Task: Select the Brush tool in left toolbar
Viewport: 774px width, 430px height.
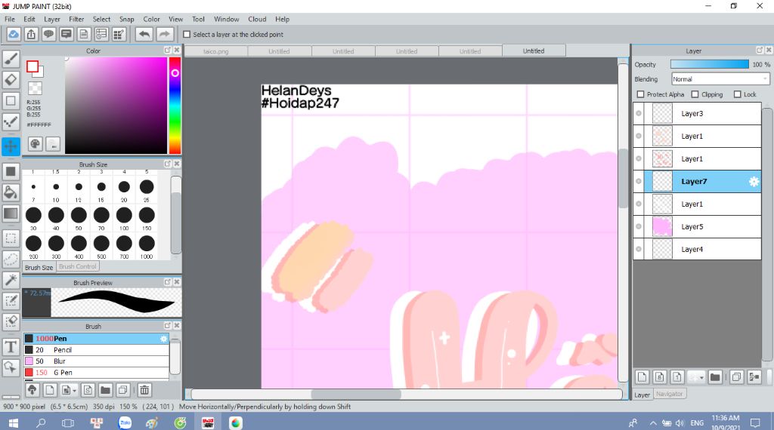Action: (x=11, y=59)
